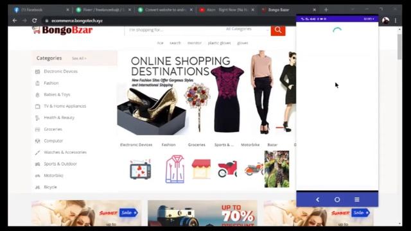Switch to the Convert website to android tab
Image resolution: width=411 pixels, height=231 pixels.
(x=166, y=10)
